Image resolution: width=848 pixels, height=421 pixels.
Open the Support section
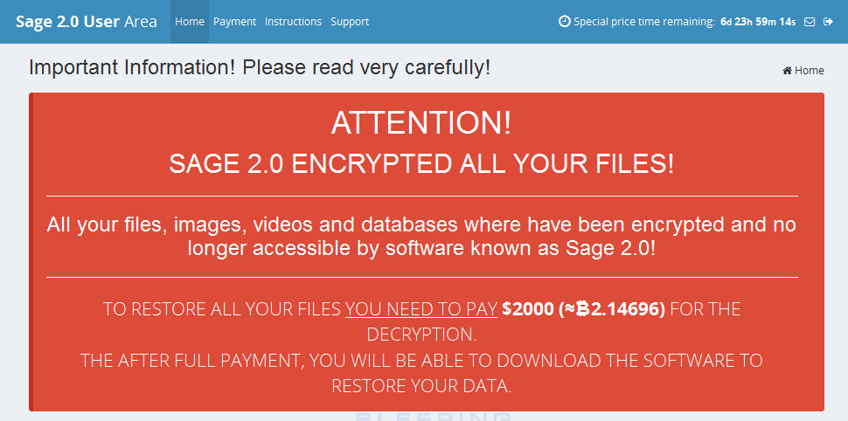point(350,22)
